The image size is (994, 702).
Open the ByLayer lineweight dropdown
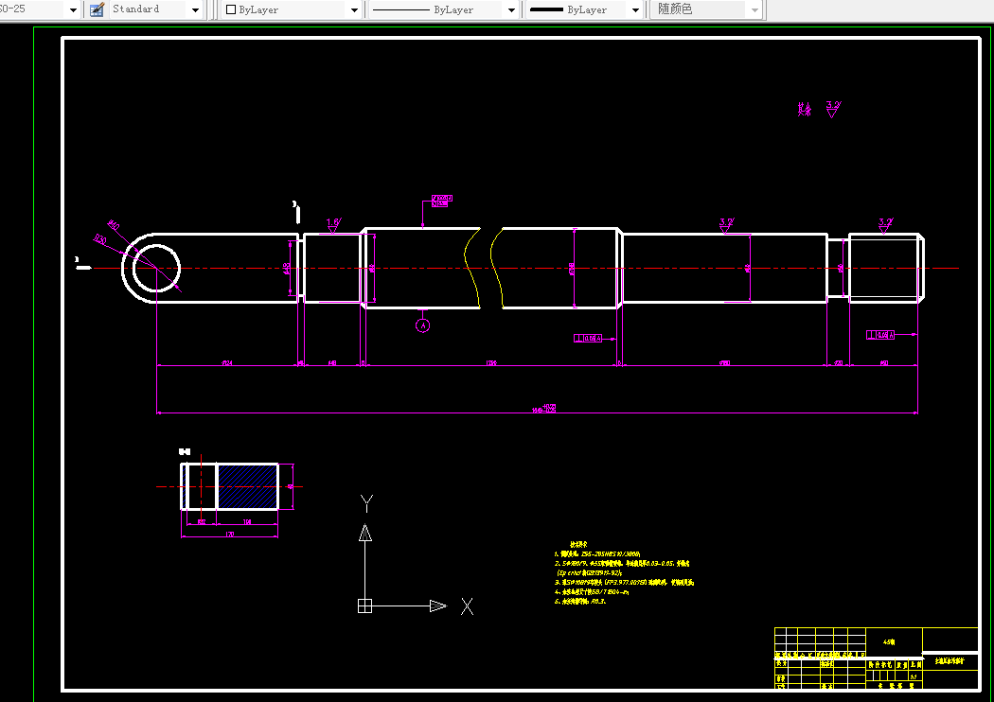[x=635, y=9]
